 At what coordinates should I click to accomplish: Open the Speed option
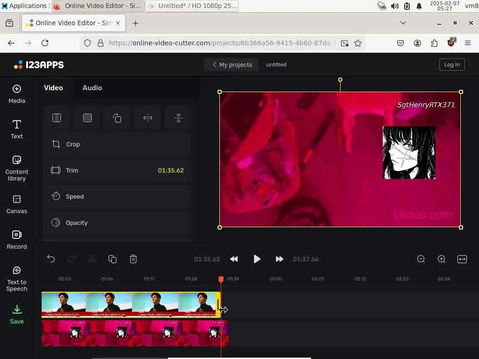tap(117, 197)
